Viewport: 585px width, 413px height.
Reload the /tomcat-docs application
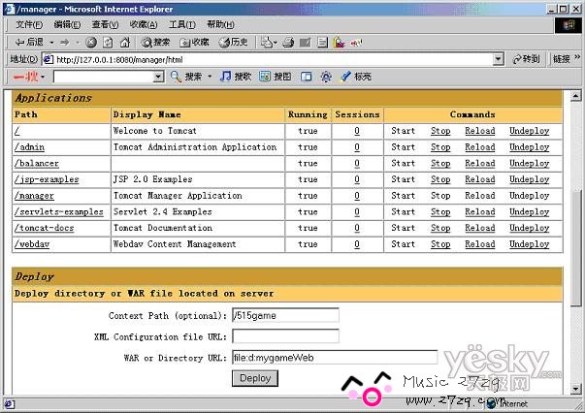pos(480,228)
